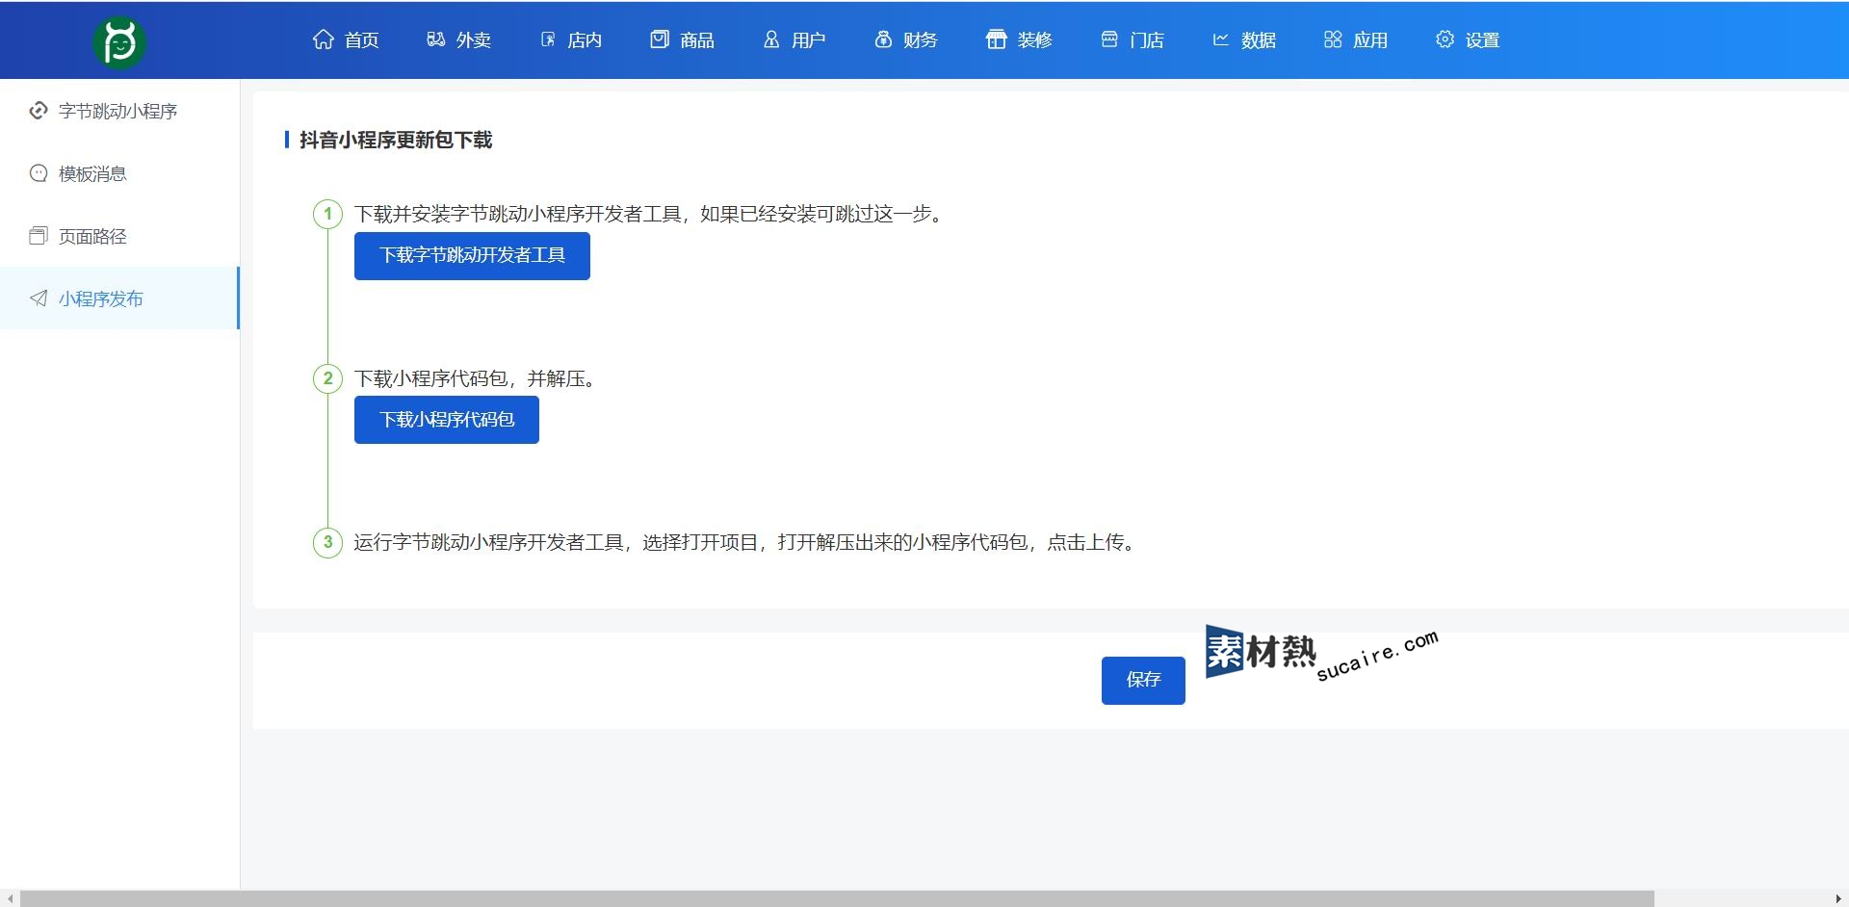Select 页面路径 in the sidebar
Viewport: 1849px width, 907px height.
click(119, 236)
